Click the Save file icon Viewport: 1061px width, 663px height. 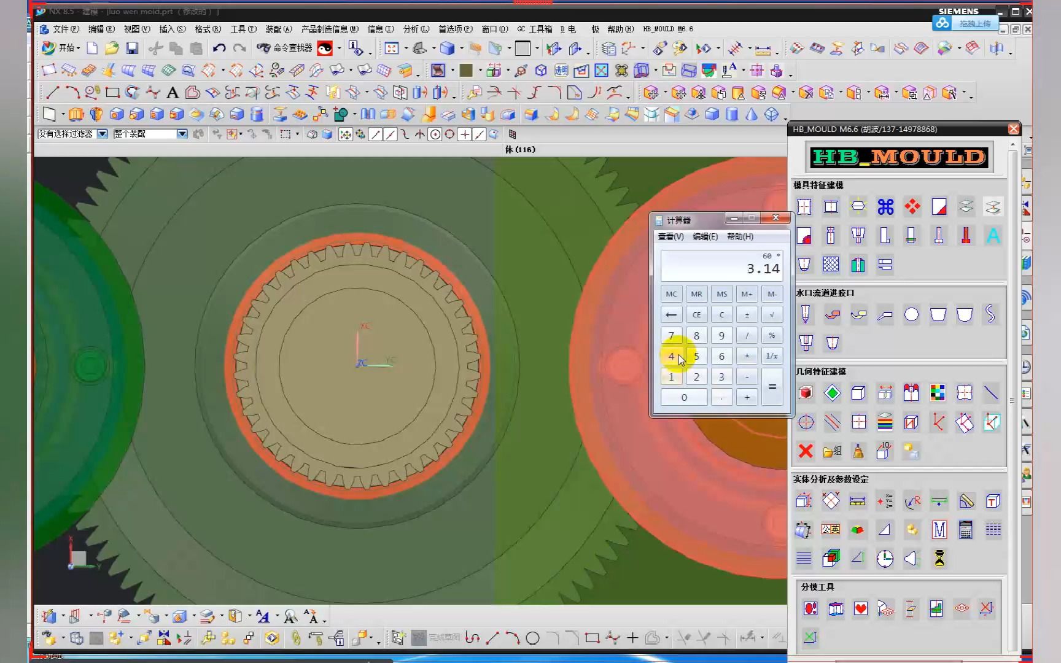[x=132, y=48]
